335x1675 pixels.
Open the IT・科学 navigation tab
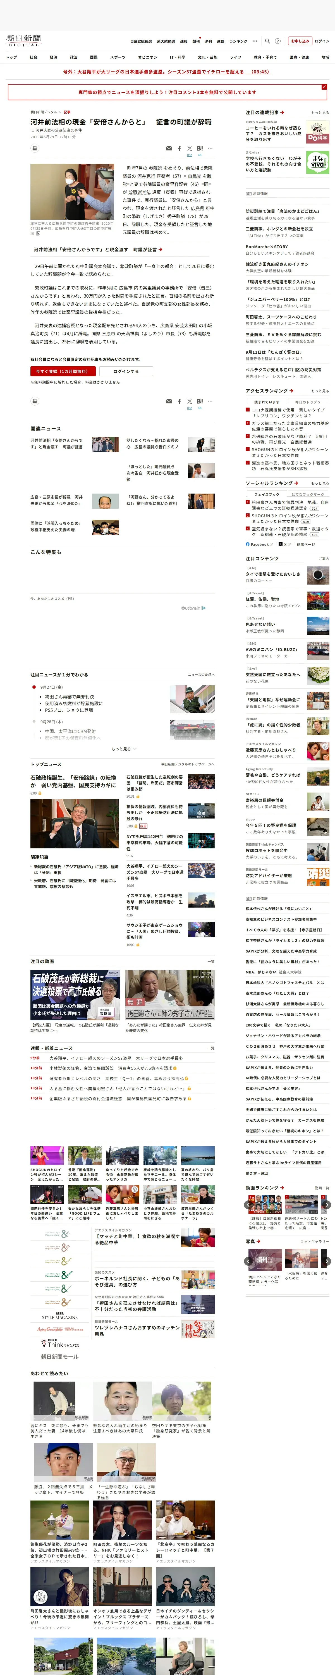click(x=178, y=57)
